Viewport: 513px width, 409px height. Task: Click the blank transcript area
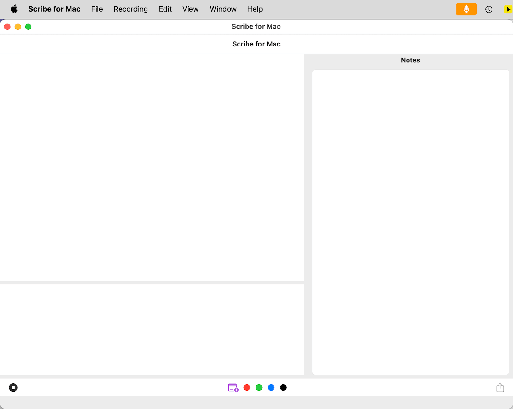click(152, 167)
